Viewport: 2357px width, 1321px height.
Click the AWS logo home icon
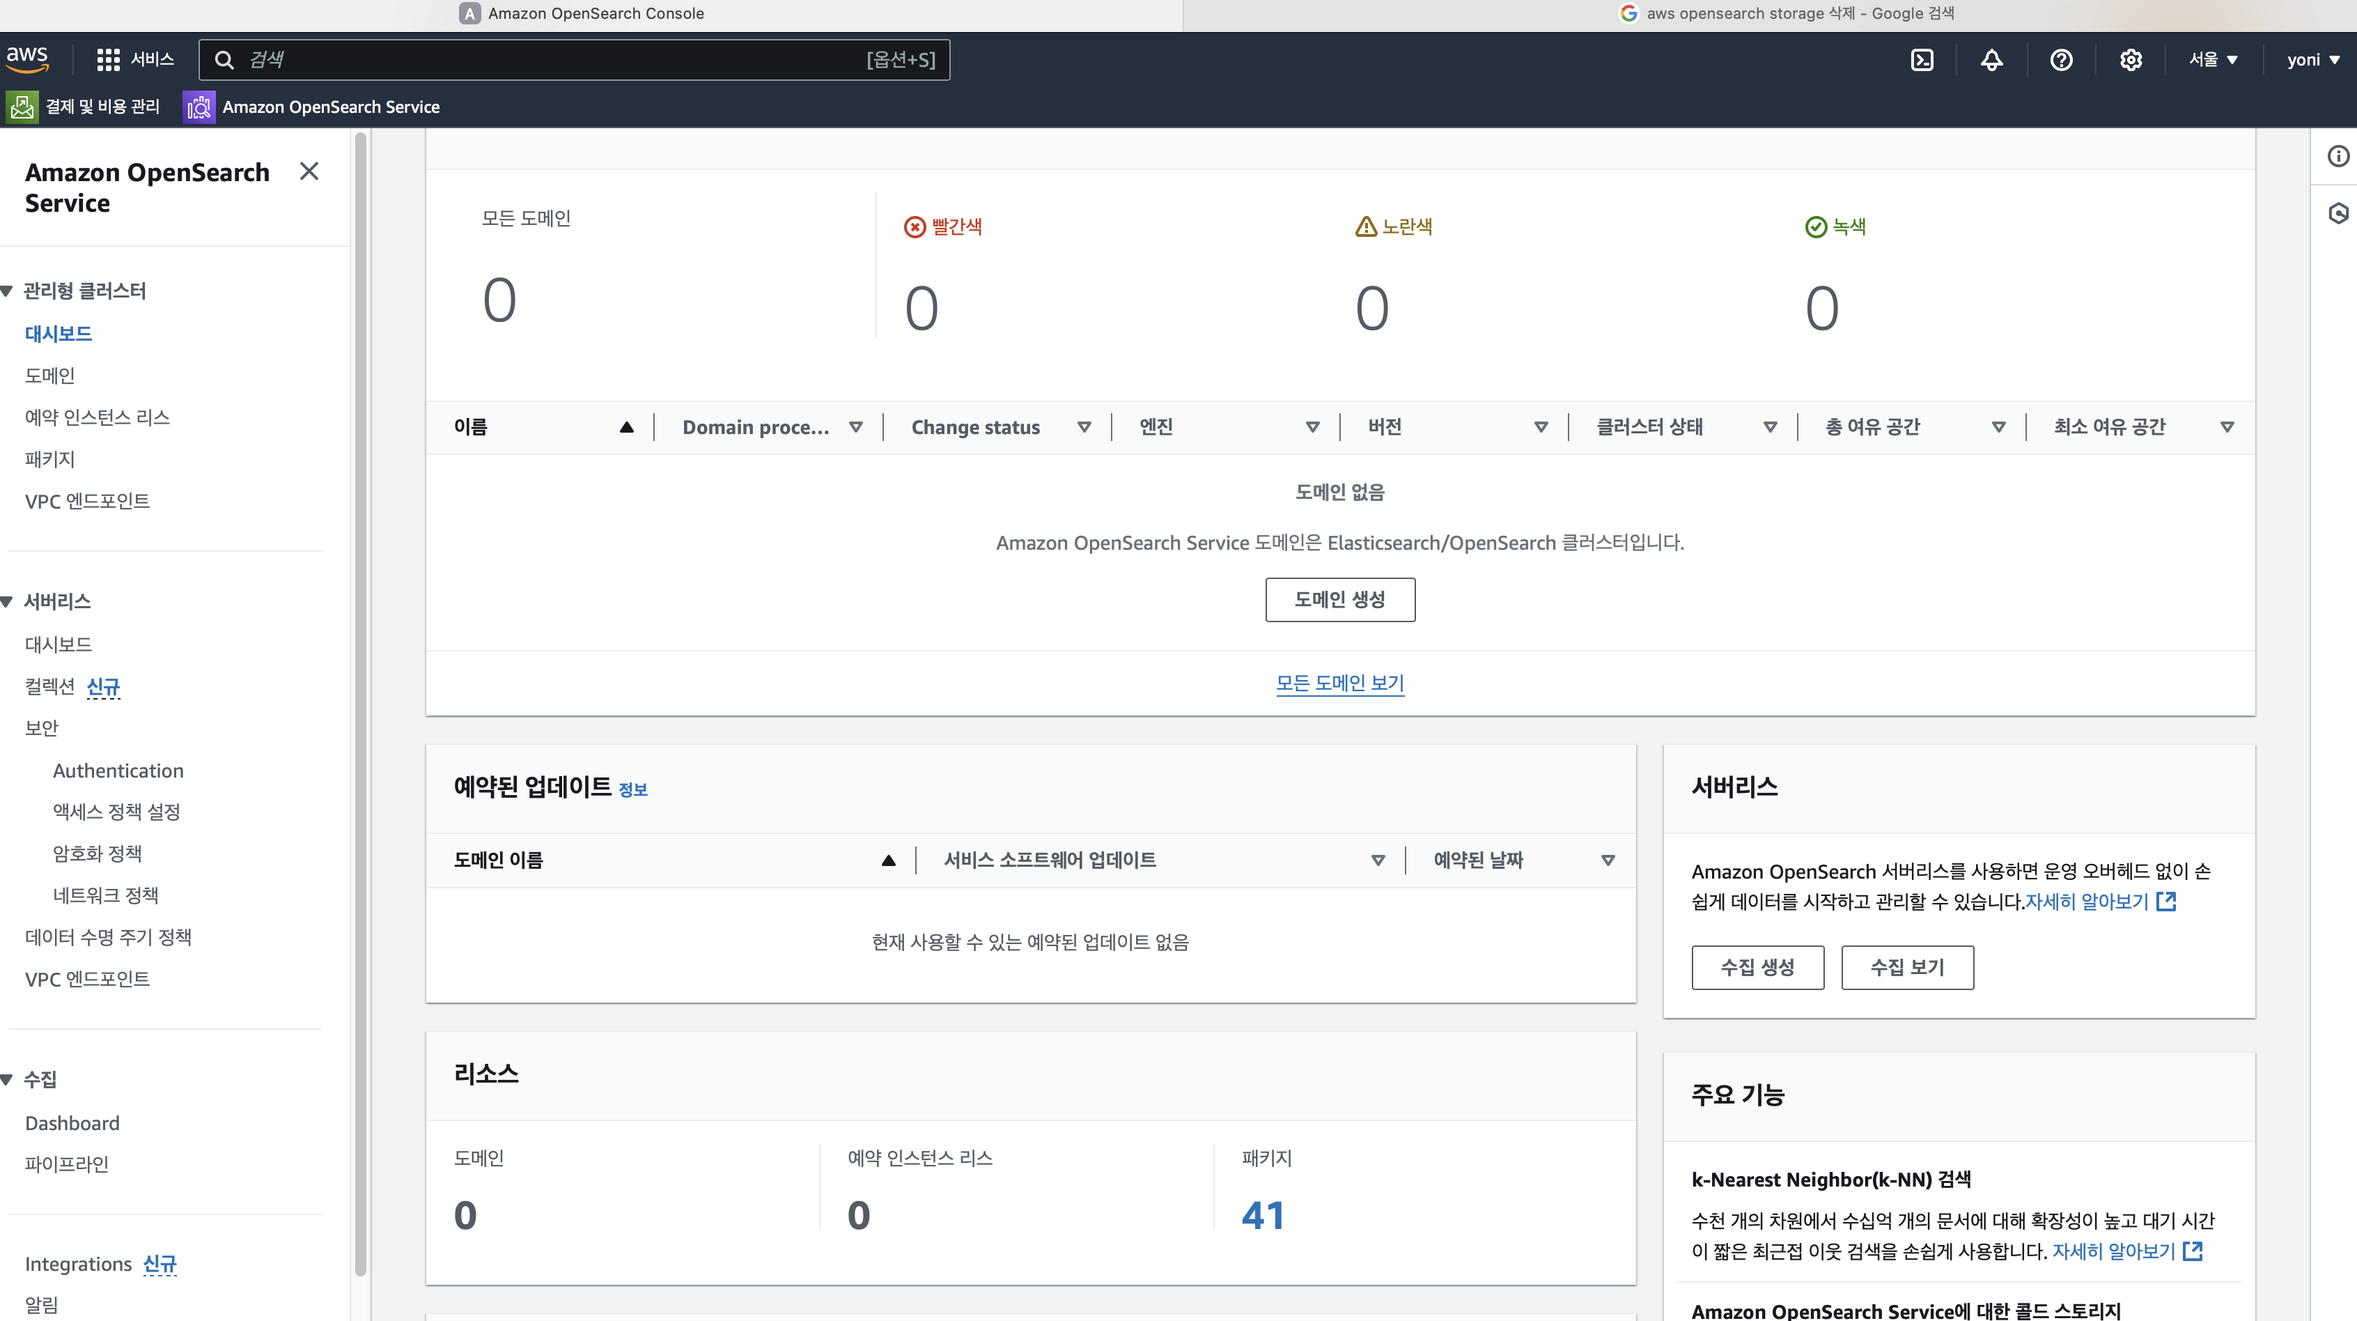point(27,59)
